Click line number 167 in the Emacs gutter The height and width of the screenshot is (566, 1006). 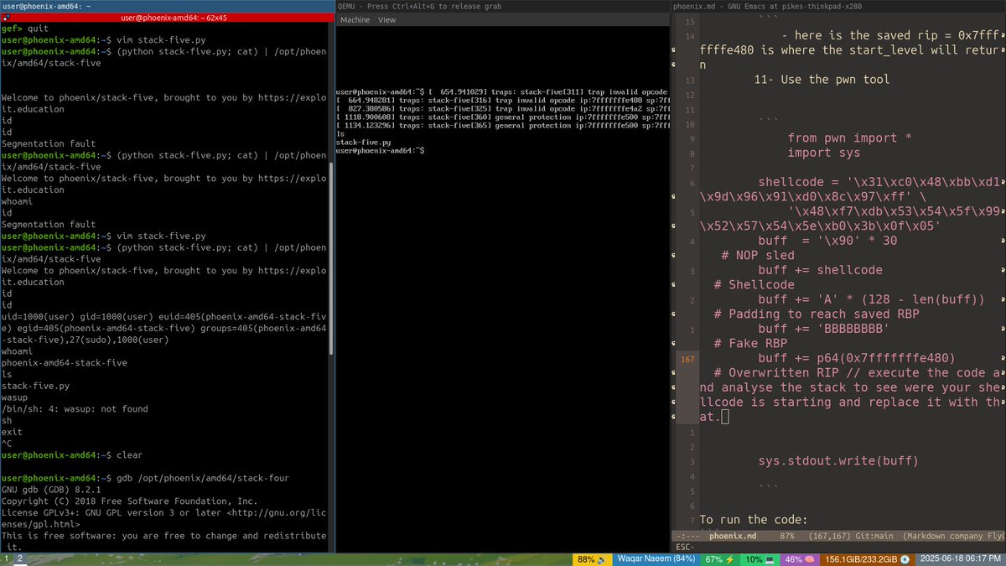[x=688, y=358]
